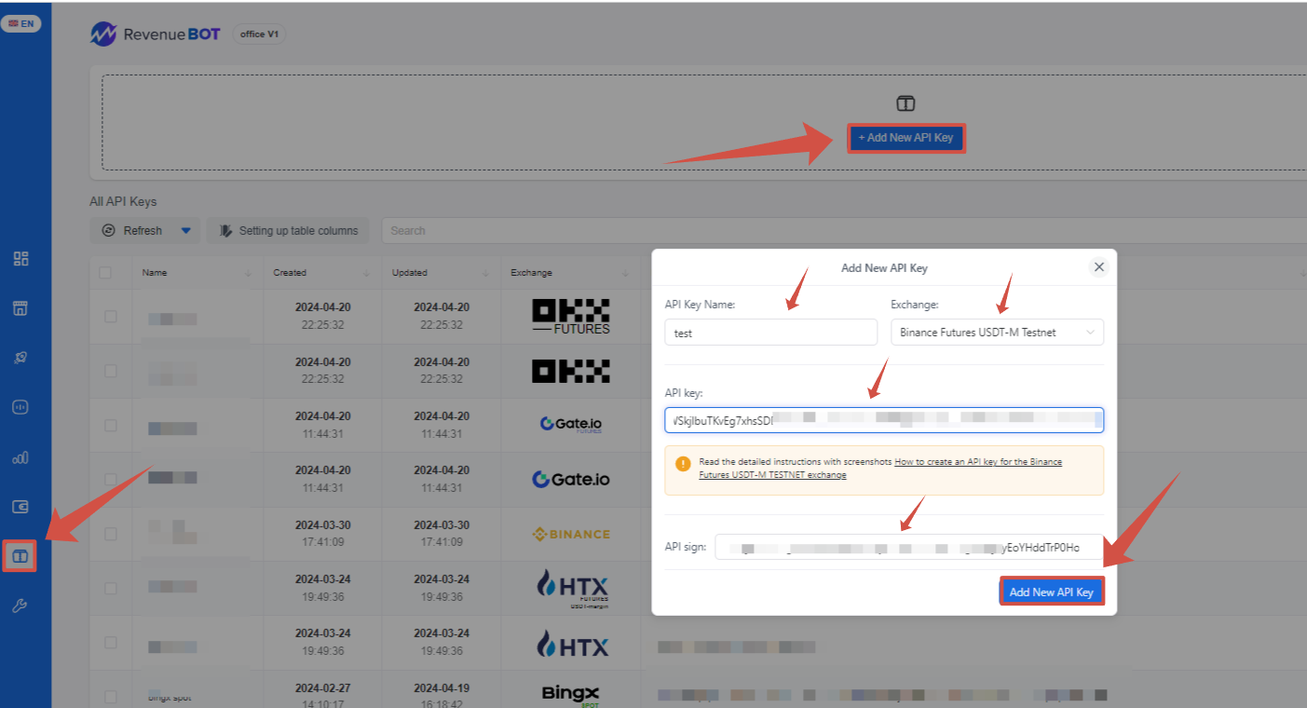This screenshot has height=708, width=1307.
Task: Click the RevenueBOT logo
Action: 156,34
